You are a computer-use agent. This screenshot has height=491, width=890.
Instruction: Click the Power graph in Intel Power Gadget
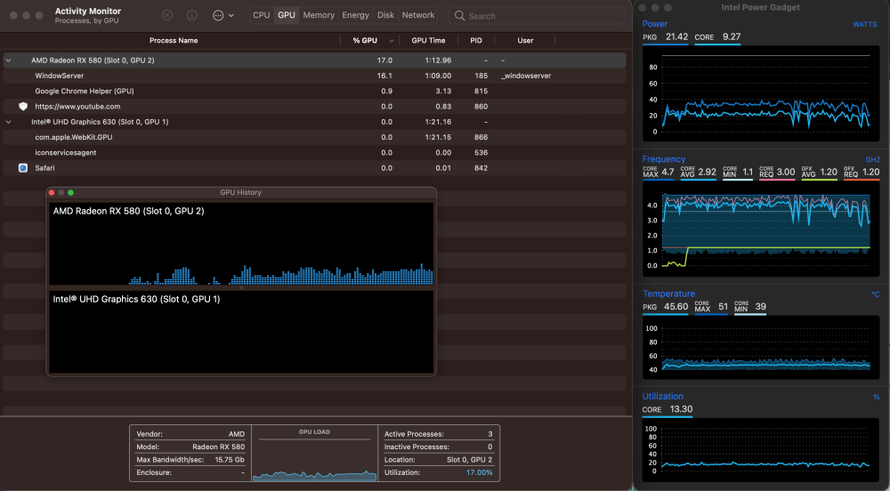(x=761, y=94)
